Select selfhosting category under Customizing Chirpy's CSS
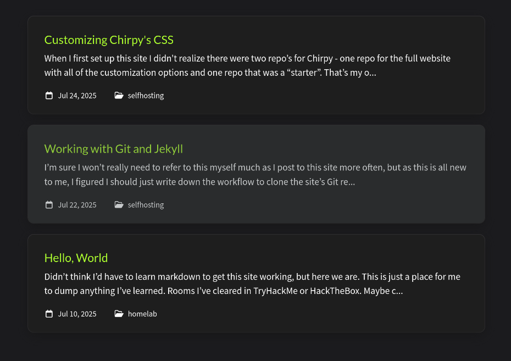 coord(146,96)
